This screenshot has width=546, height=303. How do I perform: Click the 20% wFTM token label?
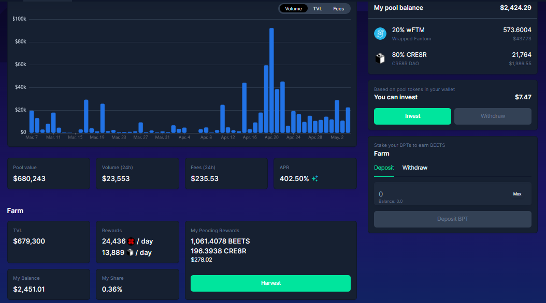[408, 30]
